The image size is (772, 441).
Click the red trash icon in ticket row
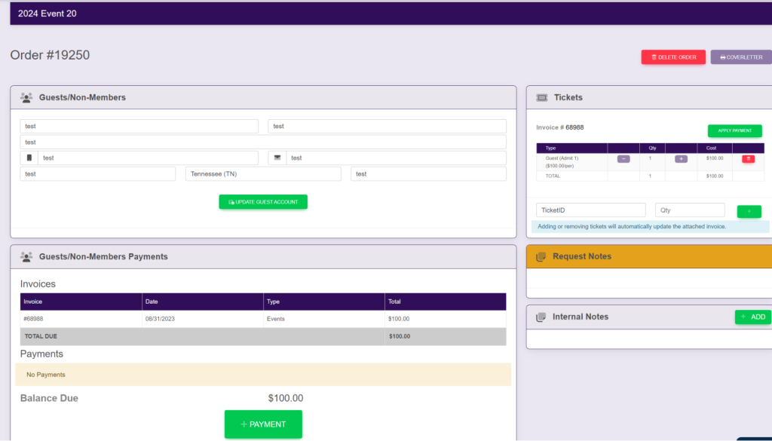tap(748, 159)
